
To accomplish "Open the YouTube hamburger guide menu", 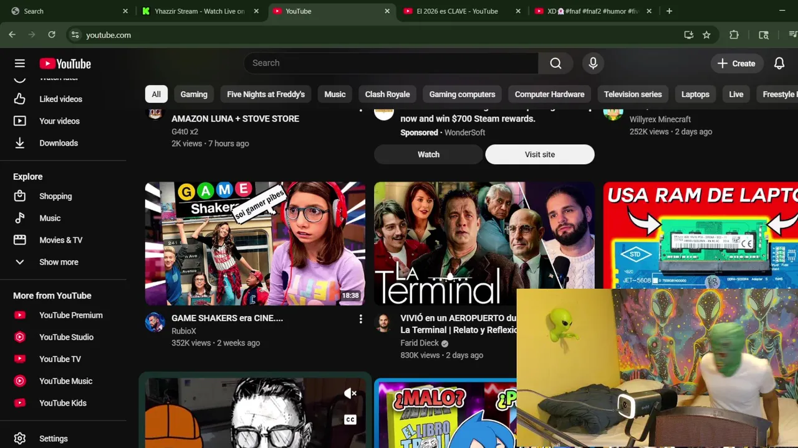I will coord(20,63).
